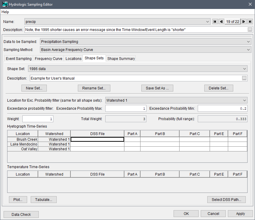Click Temperature table Part B column header
This screenshot has width=255, height=220.
coord(160,174)
